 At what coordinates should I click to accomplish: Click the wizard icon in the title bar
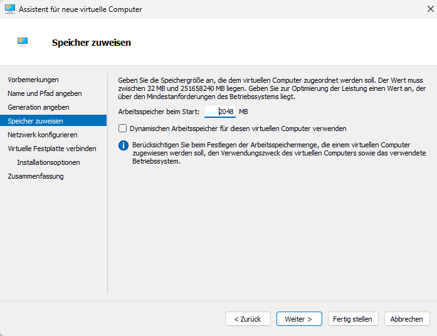10,9
